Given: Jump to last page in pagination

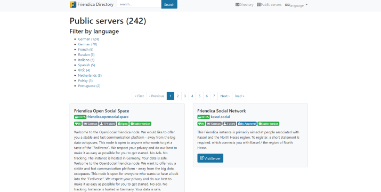Looking at the screenshot, I should click(240, 96).
